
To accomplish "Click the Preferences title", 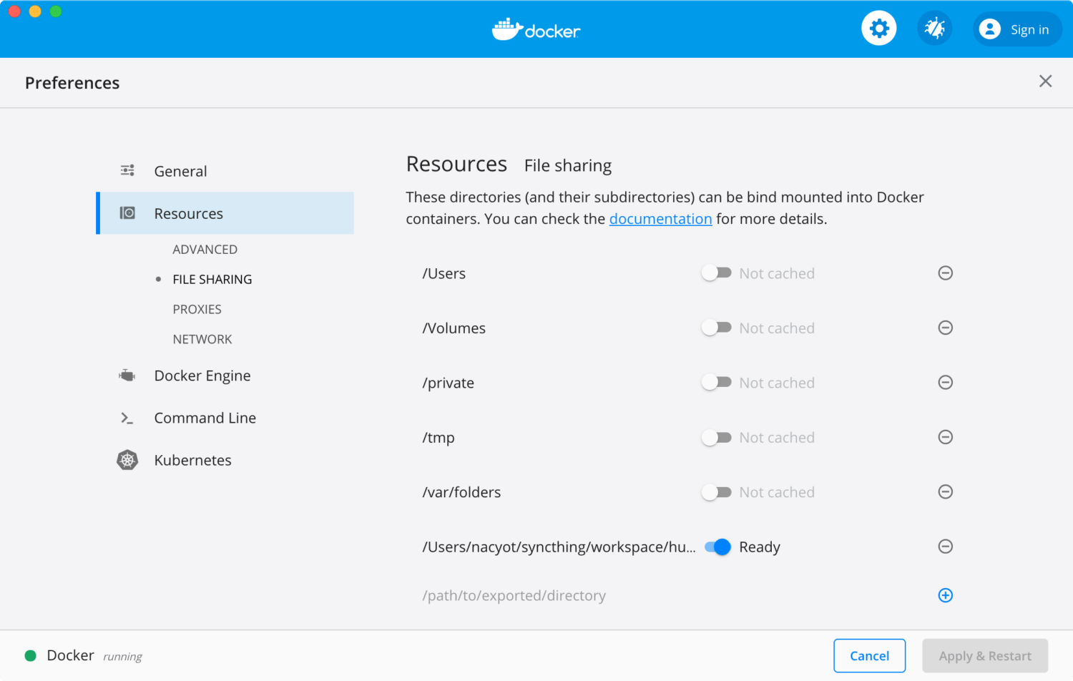I will coord(72,83).
